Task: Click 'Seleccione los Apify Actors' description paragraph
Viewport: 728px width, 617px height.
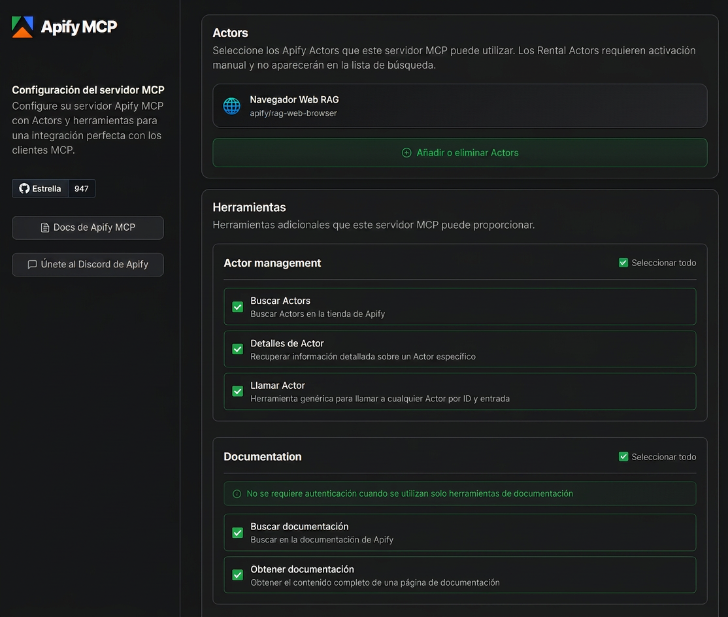Action: point(454,58)
